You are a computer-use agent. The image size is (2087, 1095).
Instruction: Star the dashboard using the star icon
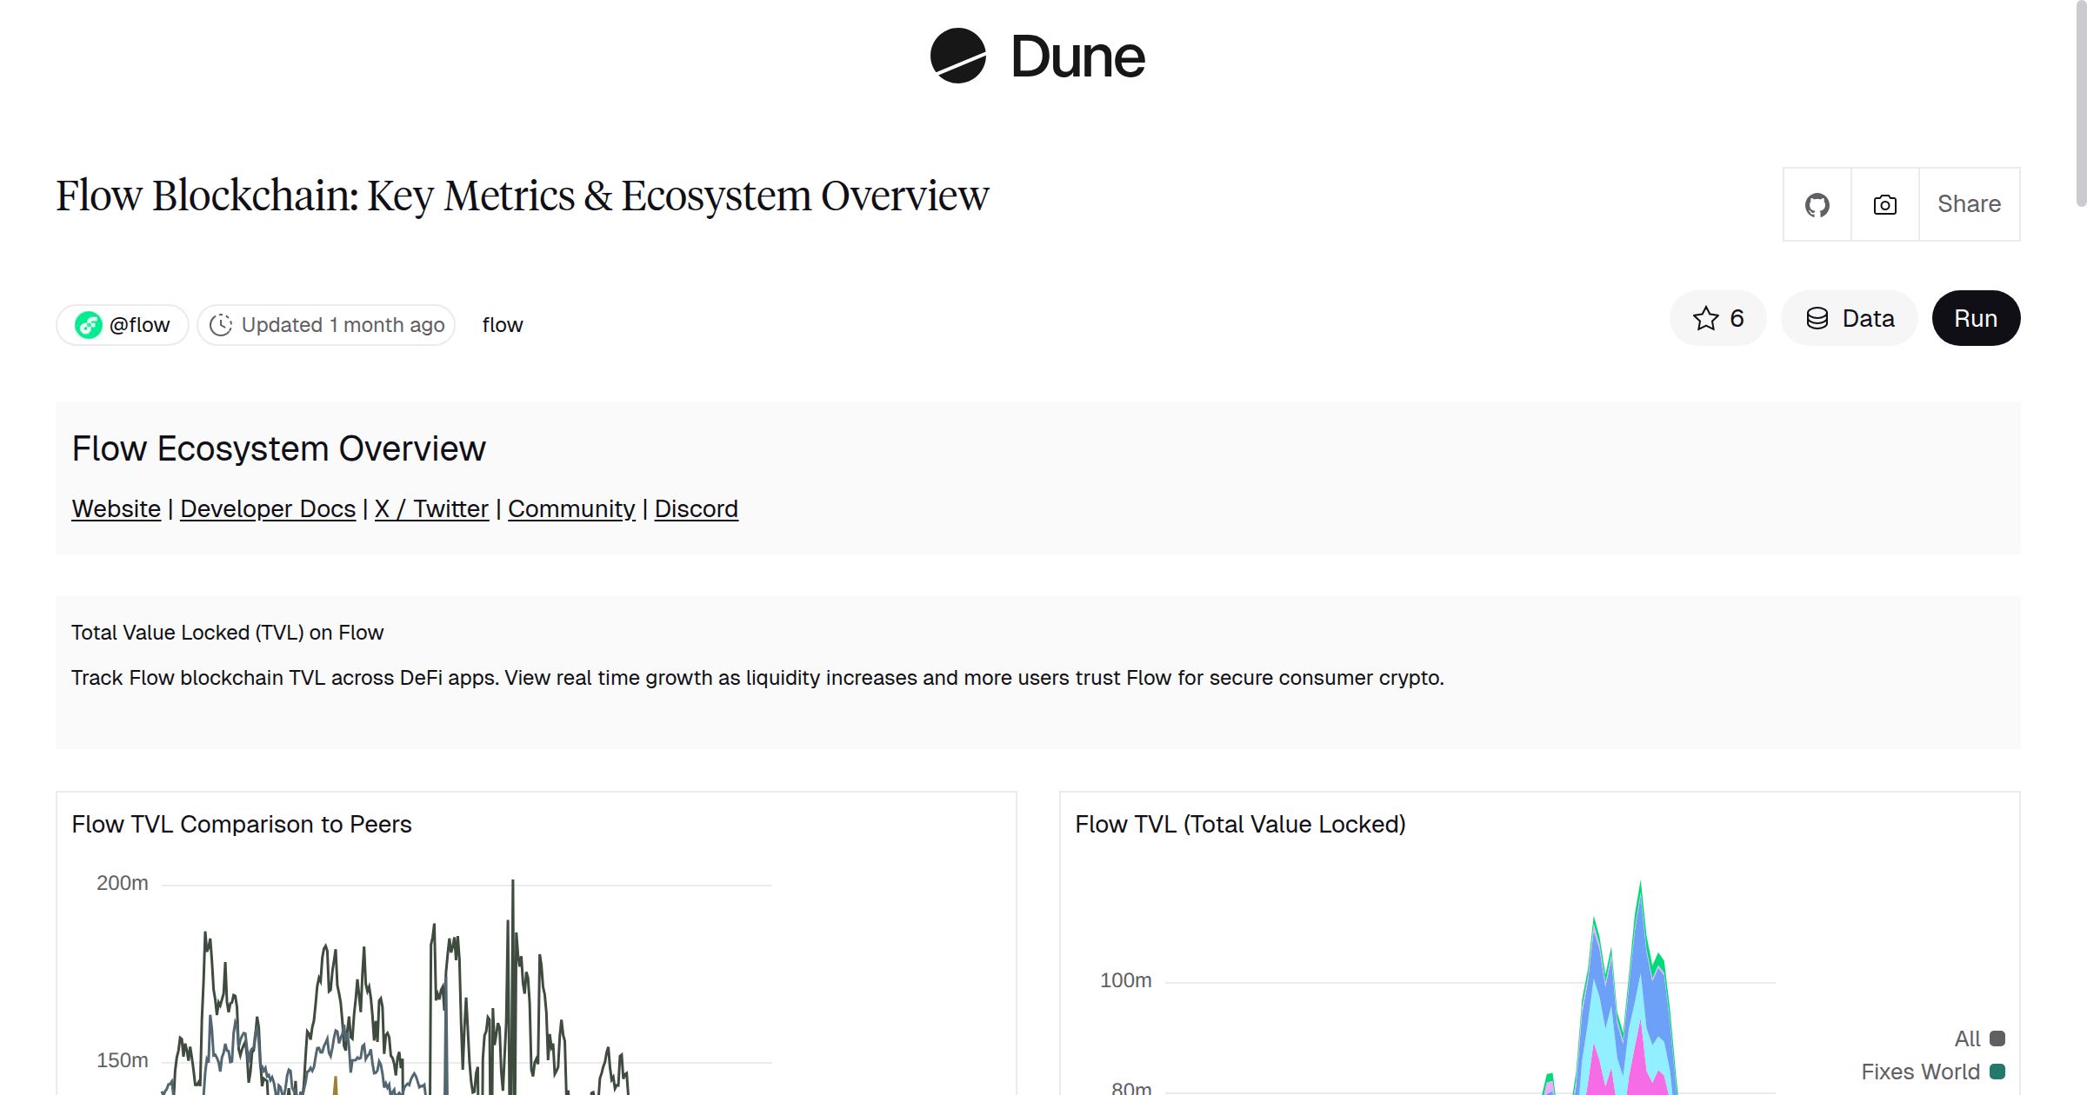(1705, 318)
